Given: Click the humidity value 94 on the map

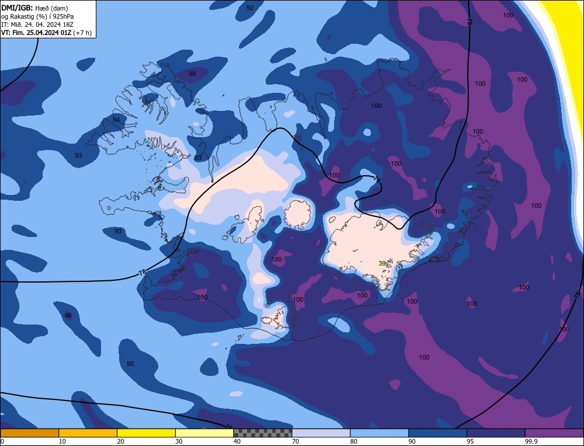Looking at the screenshot, I should pos(116,120).
